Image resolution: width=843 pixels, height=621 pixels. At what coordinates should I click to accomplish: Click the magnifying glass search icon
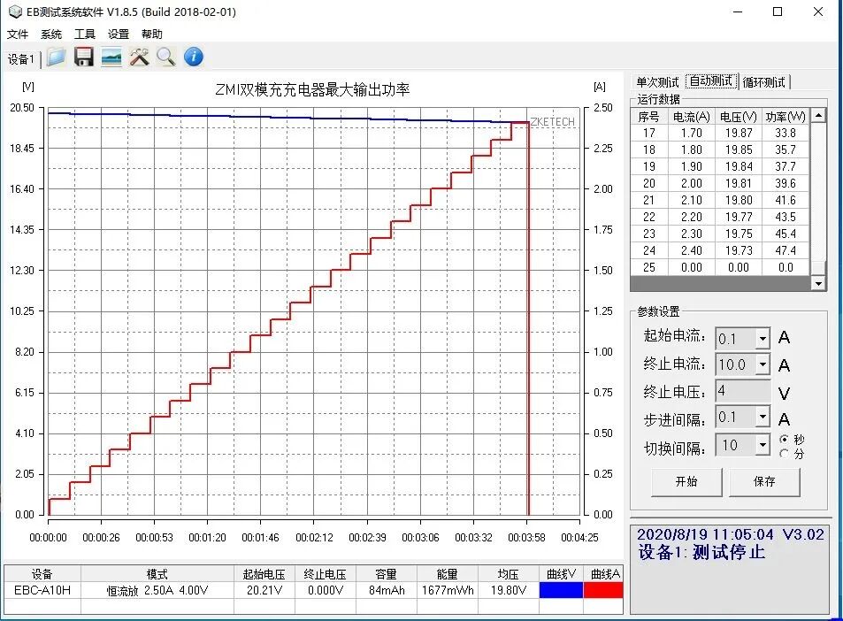click(166, 57)
